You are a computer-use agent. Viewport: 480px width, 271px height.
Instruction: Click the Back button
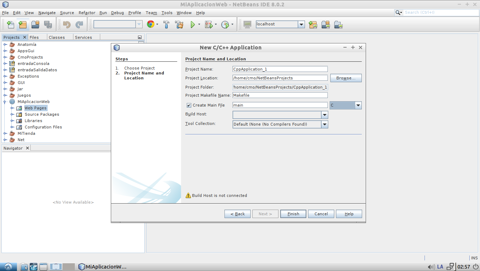[238, 214]
